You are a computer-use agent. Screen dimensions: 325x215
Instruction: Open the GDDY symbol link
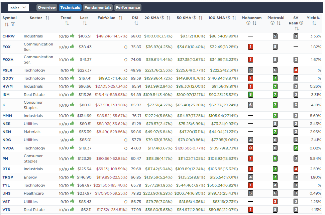(8, 78)
